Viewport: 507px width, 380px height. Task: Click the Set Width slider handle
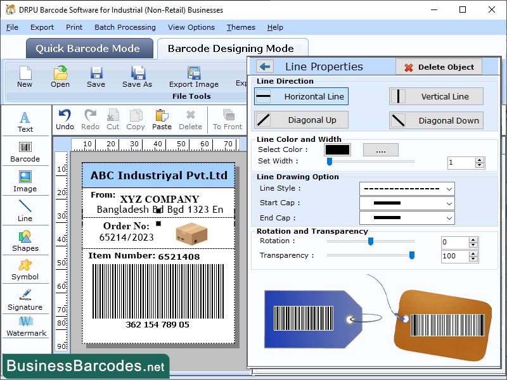[x=330, y=161]
